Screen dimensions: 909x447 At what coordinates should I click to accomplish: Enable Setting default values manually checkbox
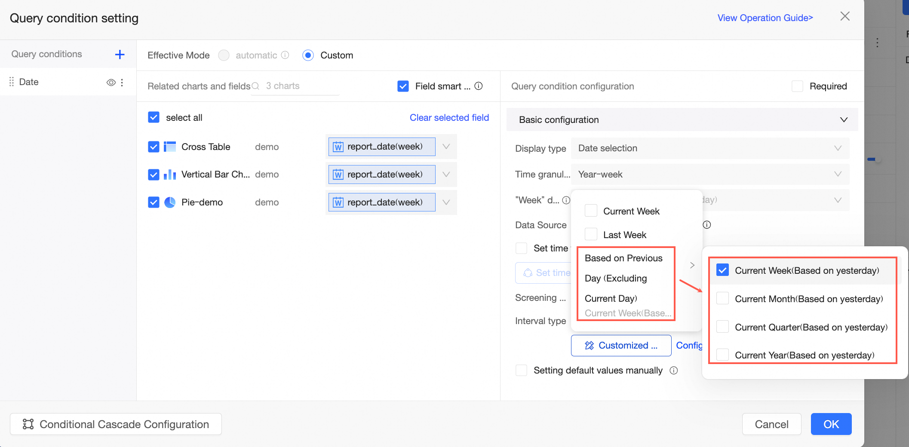[x=521, y=370]
